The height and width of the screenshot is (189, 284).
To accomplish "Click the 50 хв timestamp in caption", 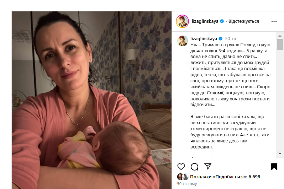I will [x=230, y=39].
